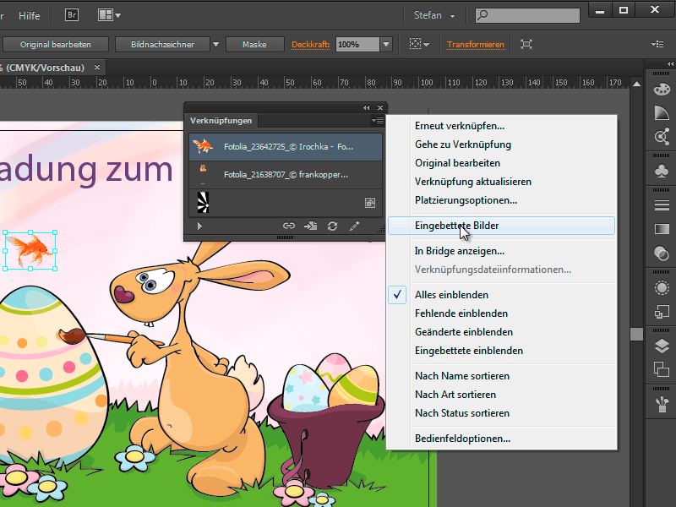Click the goldfish thumbnail in links panel
Image resolution: width=676 pixels, height=507 pixels.
click(203, 146)
